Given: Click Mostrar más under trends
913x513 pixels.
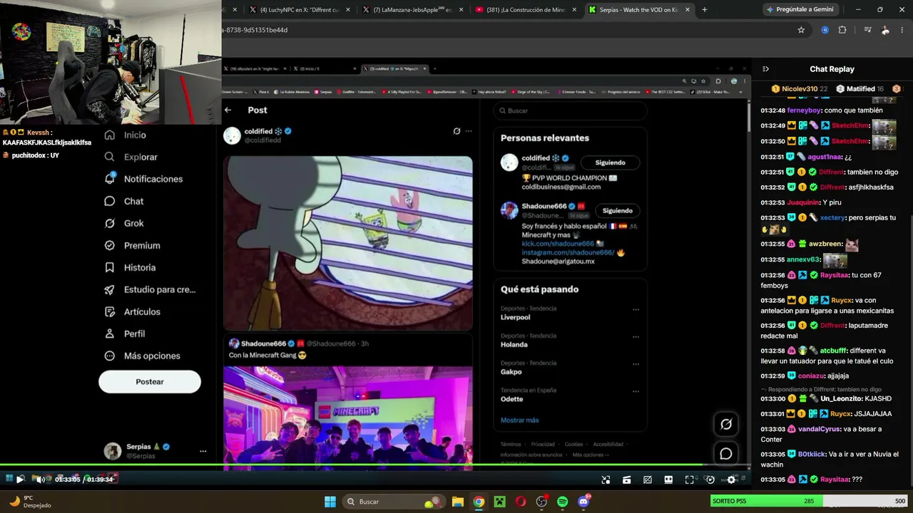Looking at the screenshot, I should tap(519, 420).
